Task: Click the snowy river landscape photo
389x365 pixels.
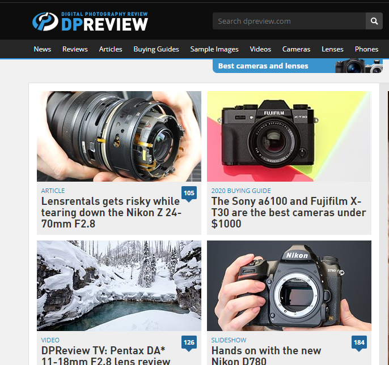Action: point(119,286)
